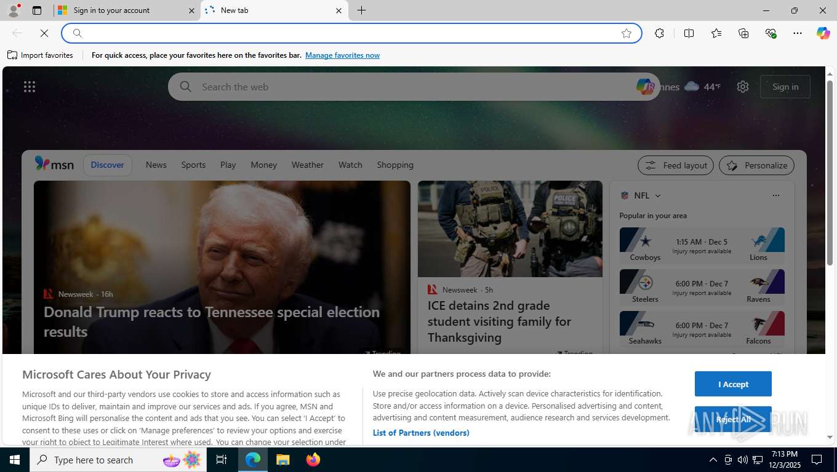The height and width of the screenshot is (472, 837).
Task: Click the I Accept button
Action: coord(733,384)
